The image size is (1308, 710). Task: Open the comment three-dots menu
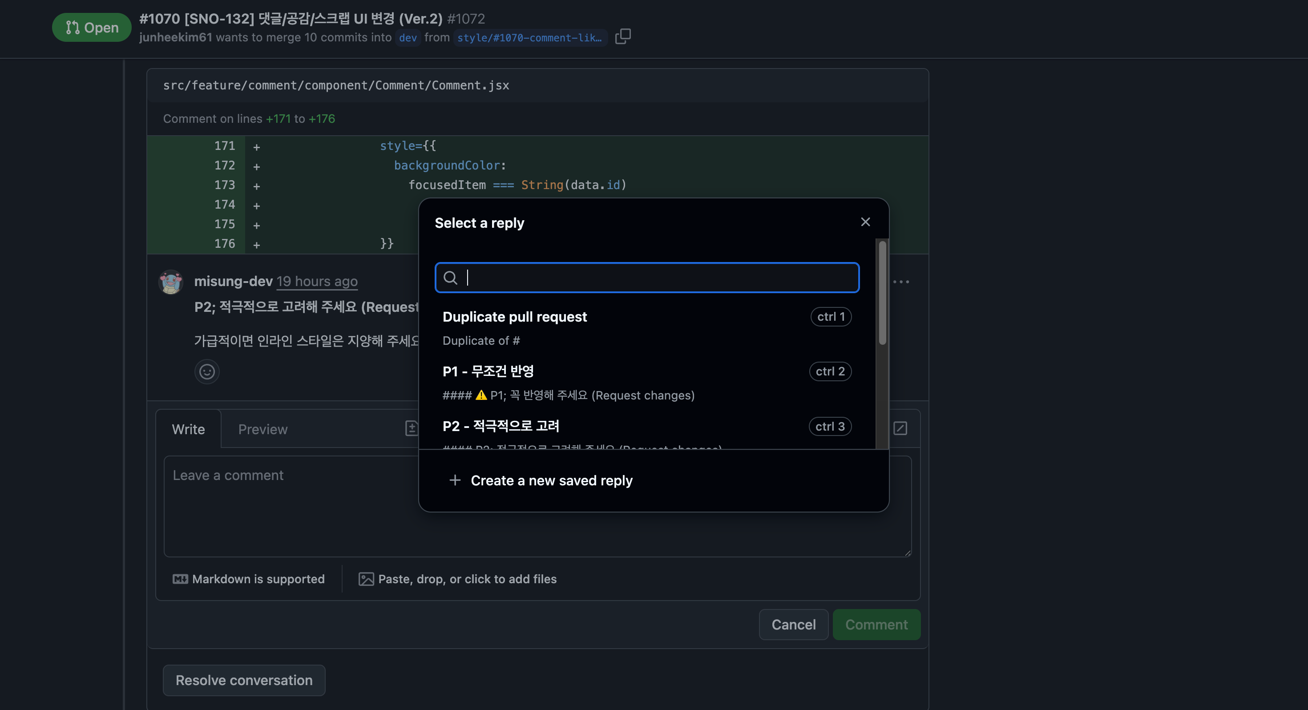click(x=901, y=282)
